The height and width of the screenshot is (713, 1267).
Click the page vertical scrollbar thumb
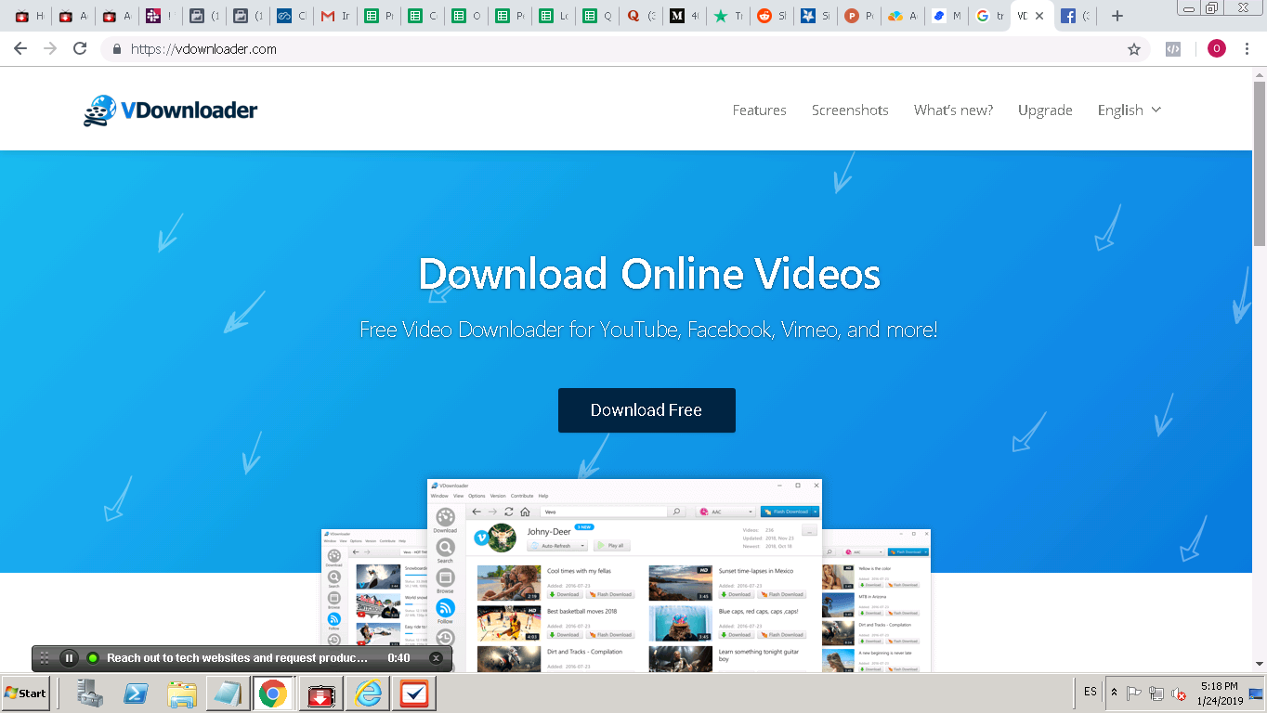[1260, 162]
